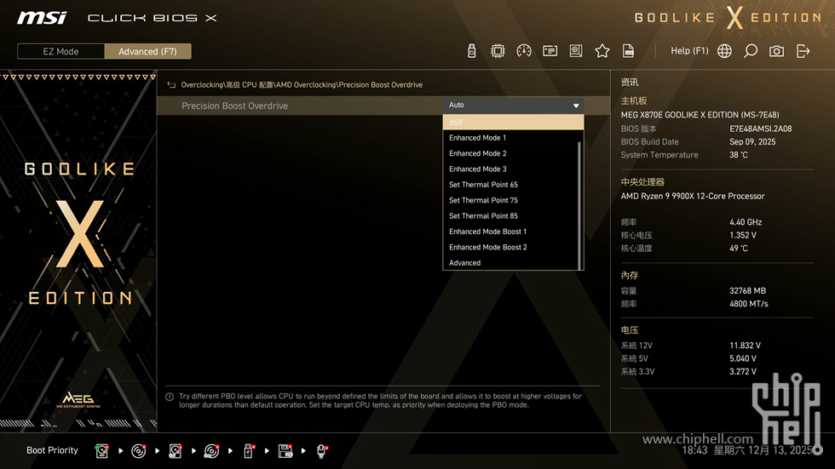835x469 pixels.
Task: Click the Favorites star icon
Action: (602, 51)
